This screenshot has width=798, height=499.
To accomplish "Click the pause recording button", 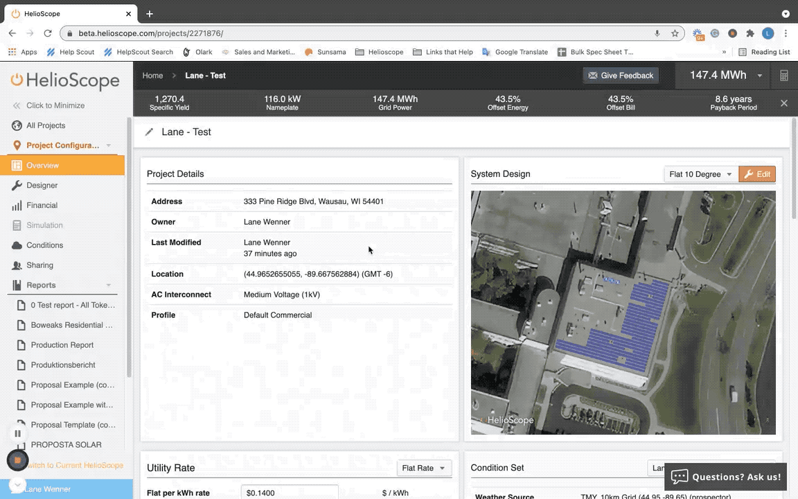I will (x=17, y=433).
